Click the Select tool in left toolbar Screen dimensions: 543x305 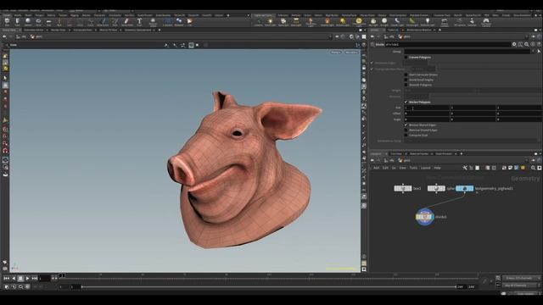5,78
